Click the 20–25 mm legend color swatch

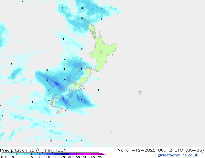point(58,154)
